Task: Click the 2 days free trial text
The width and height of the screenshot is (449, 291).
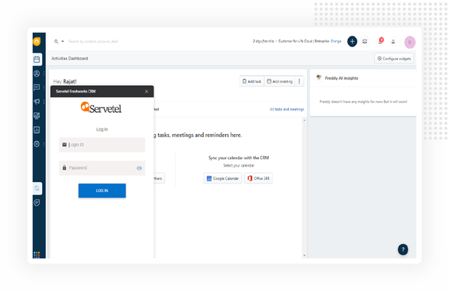Action: click(263, 41)
